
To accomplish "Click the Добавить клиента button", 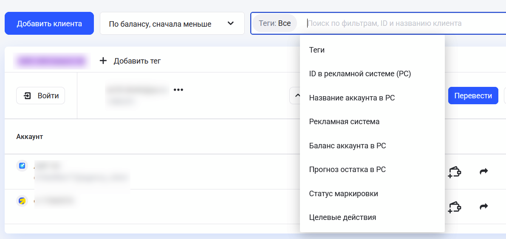I will pyautogui.click(x=49, y=23).
